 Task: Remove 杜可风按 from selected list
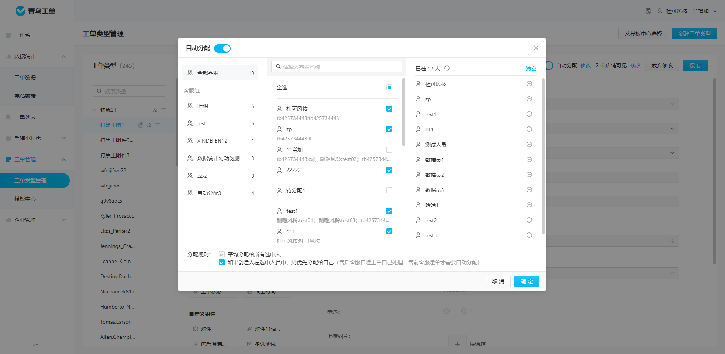click(529, 84)
